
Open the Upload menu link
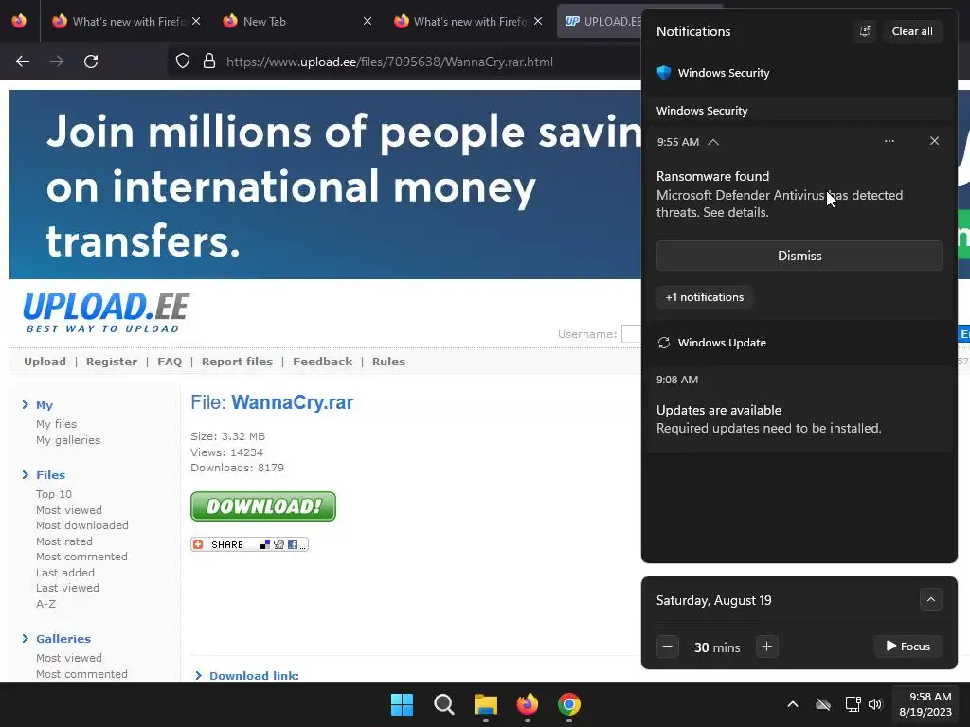tap(45, 362)
